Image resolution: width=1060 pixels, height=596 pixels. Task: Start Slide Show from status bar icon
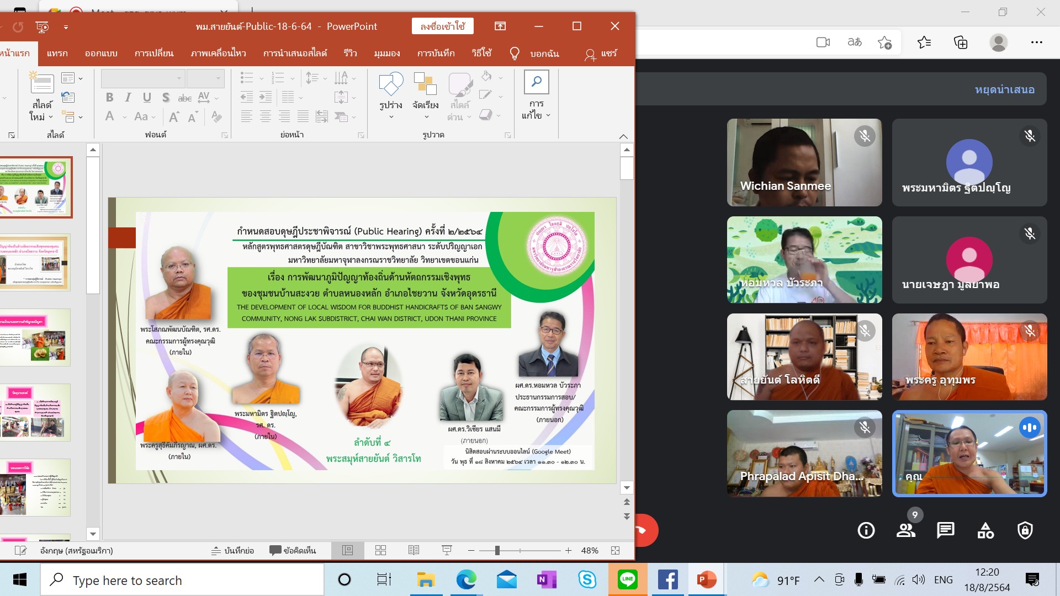447,550
